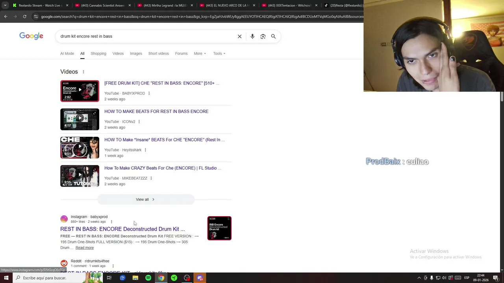Switch to Images tab

[136, 53]
